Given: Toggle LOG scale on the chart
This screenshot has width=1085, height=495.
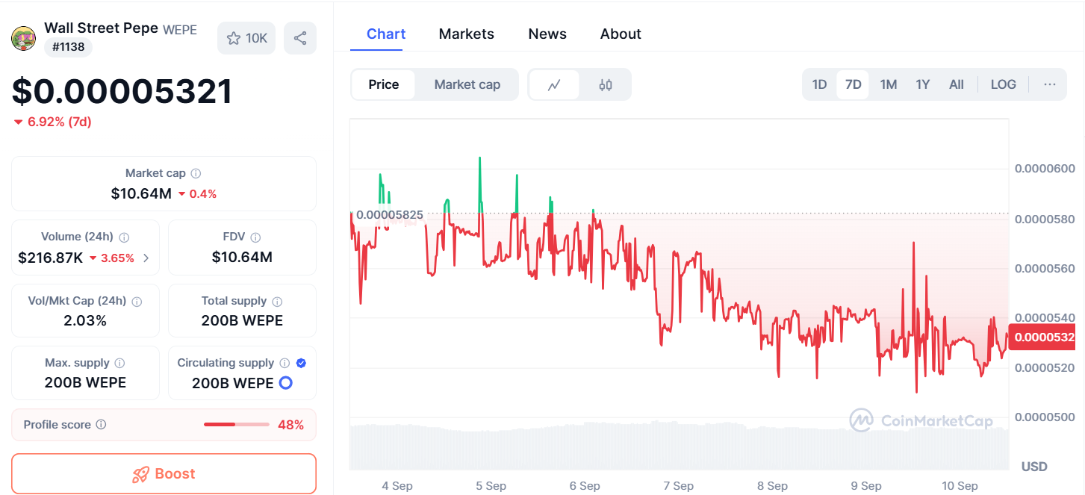Looking at the screenshot, I should click(x=1004, y=84).
